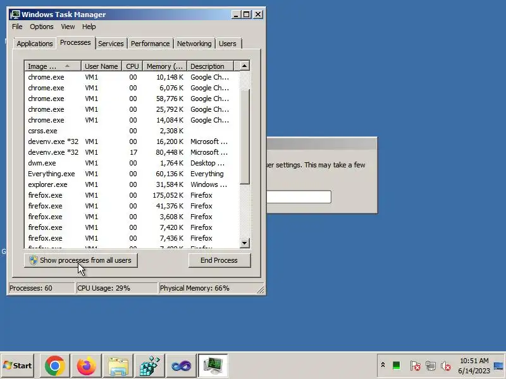Click Task Manager title bar icon

[15, 15]
